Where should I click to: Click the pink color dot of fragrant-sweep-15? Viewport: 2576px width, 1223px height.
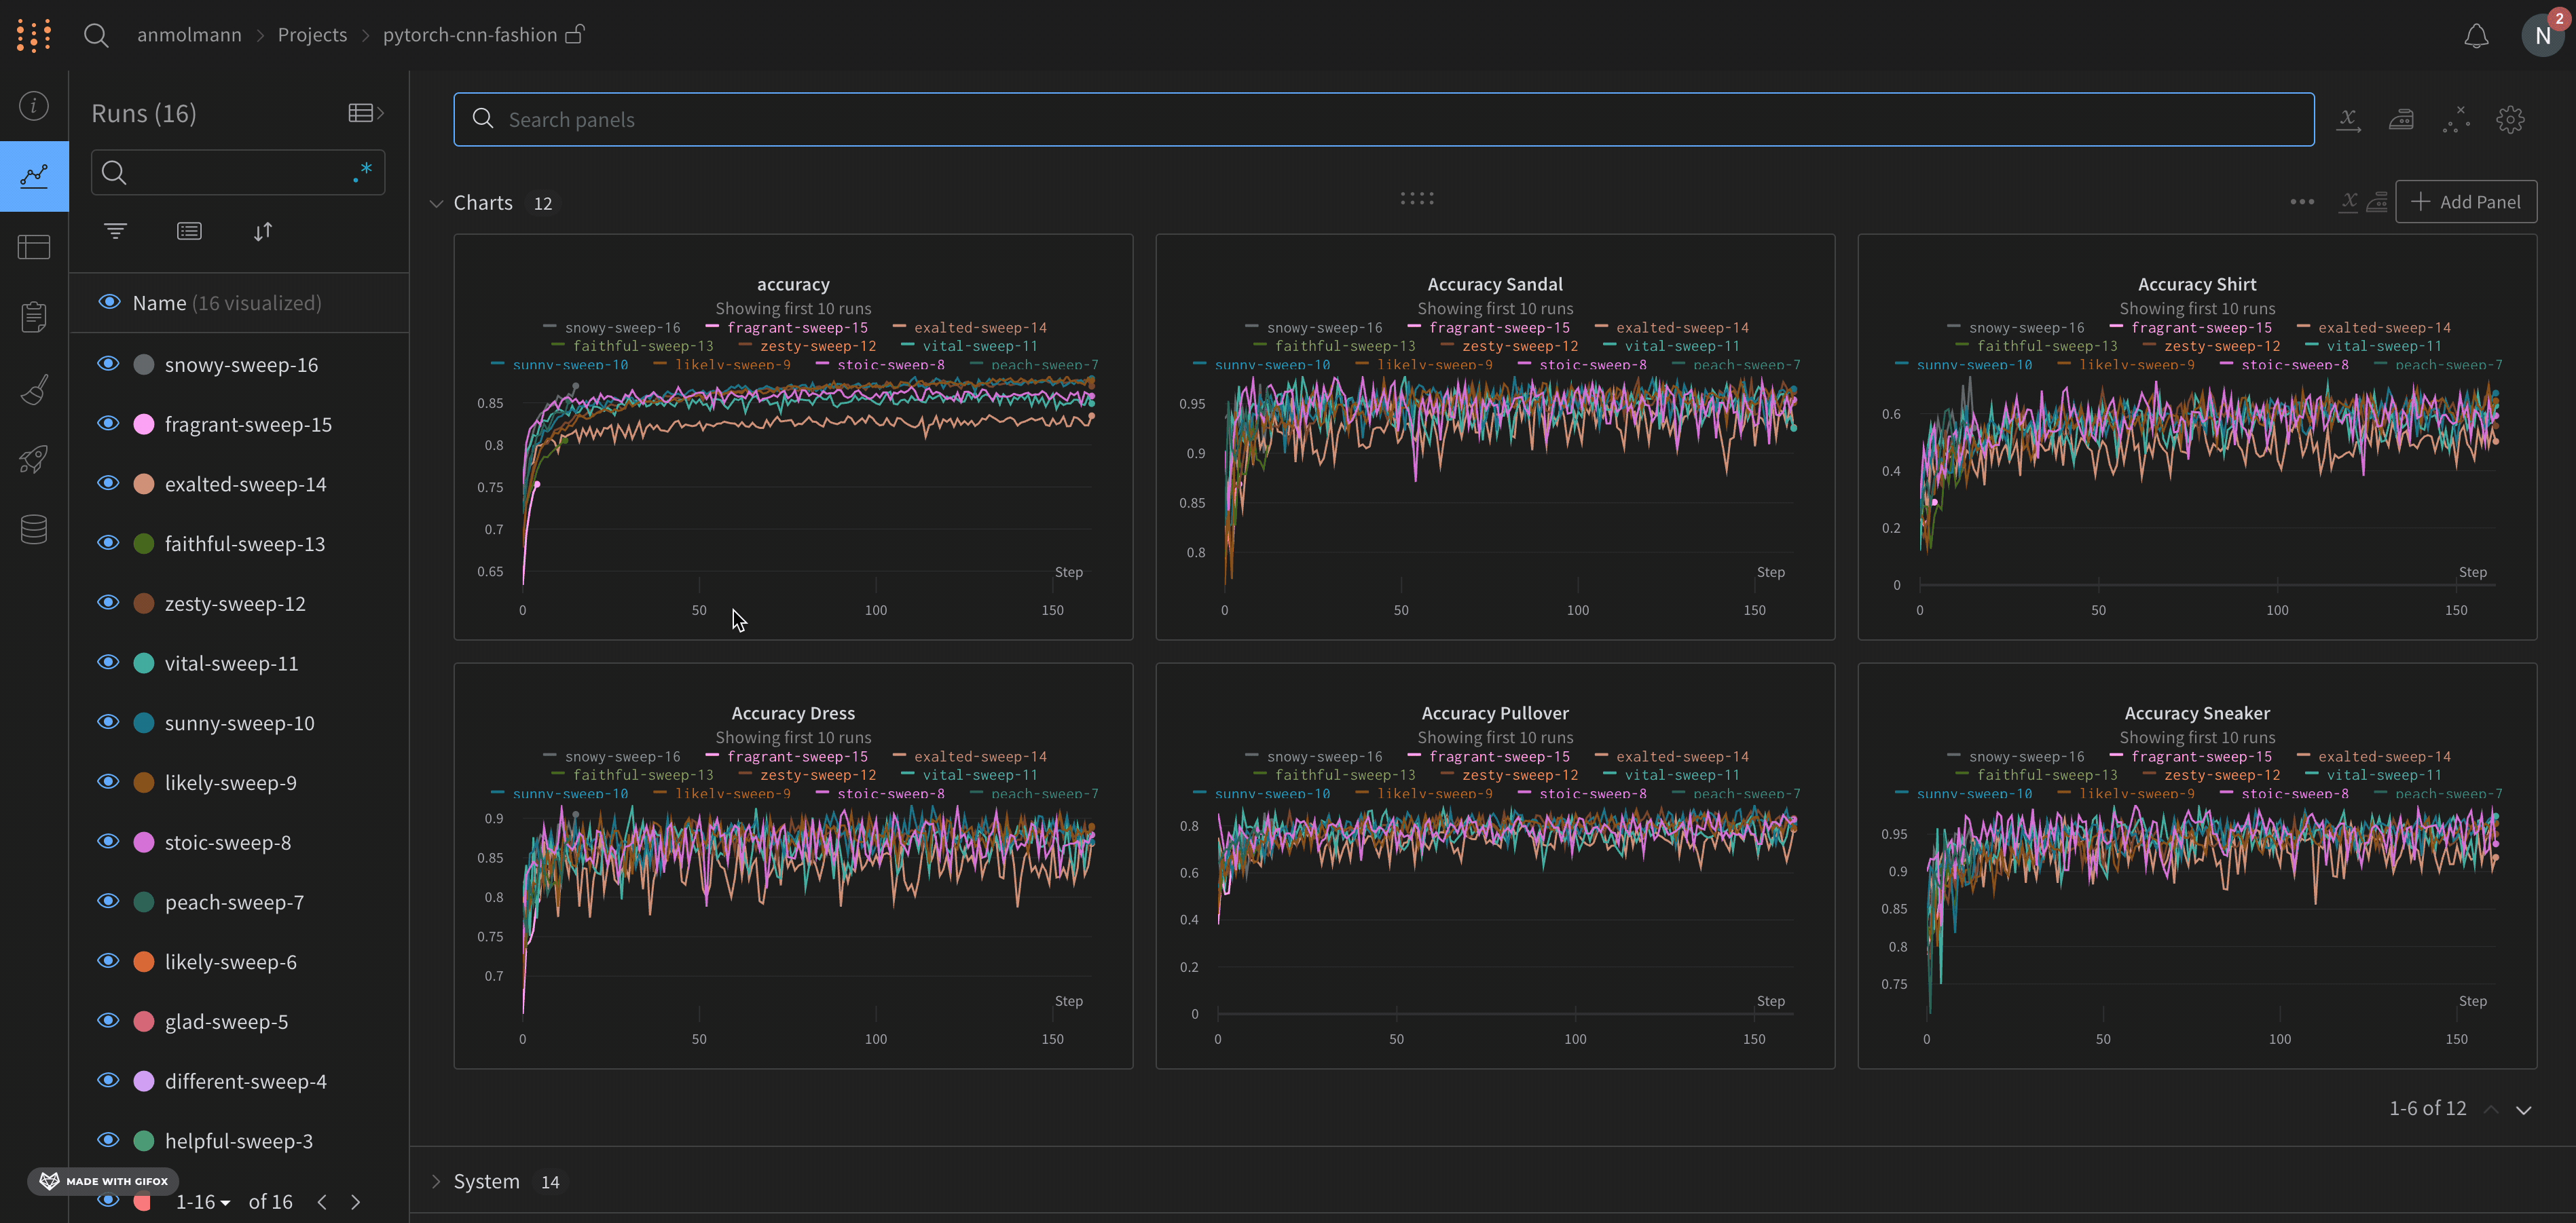click(144, 423)
